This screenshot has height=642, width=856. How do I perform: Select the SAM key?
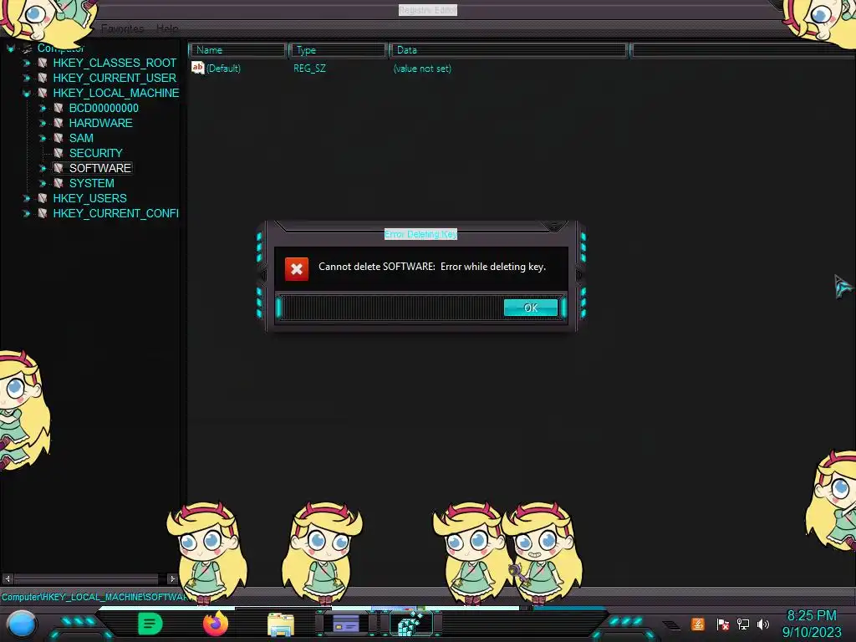click(81, 138)
